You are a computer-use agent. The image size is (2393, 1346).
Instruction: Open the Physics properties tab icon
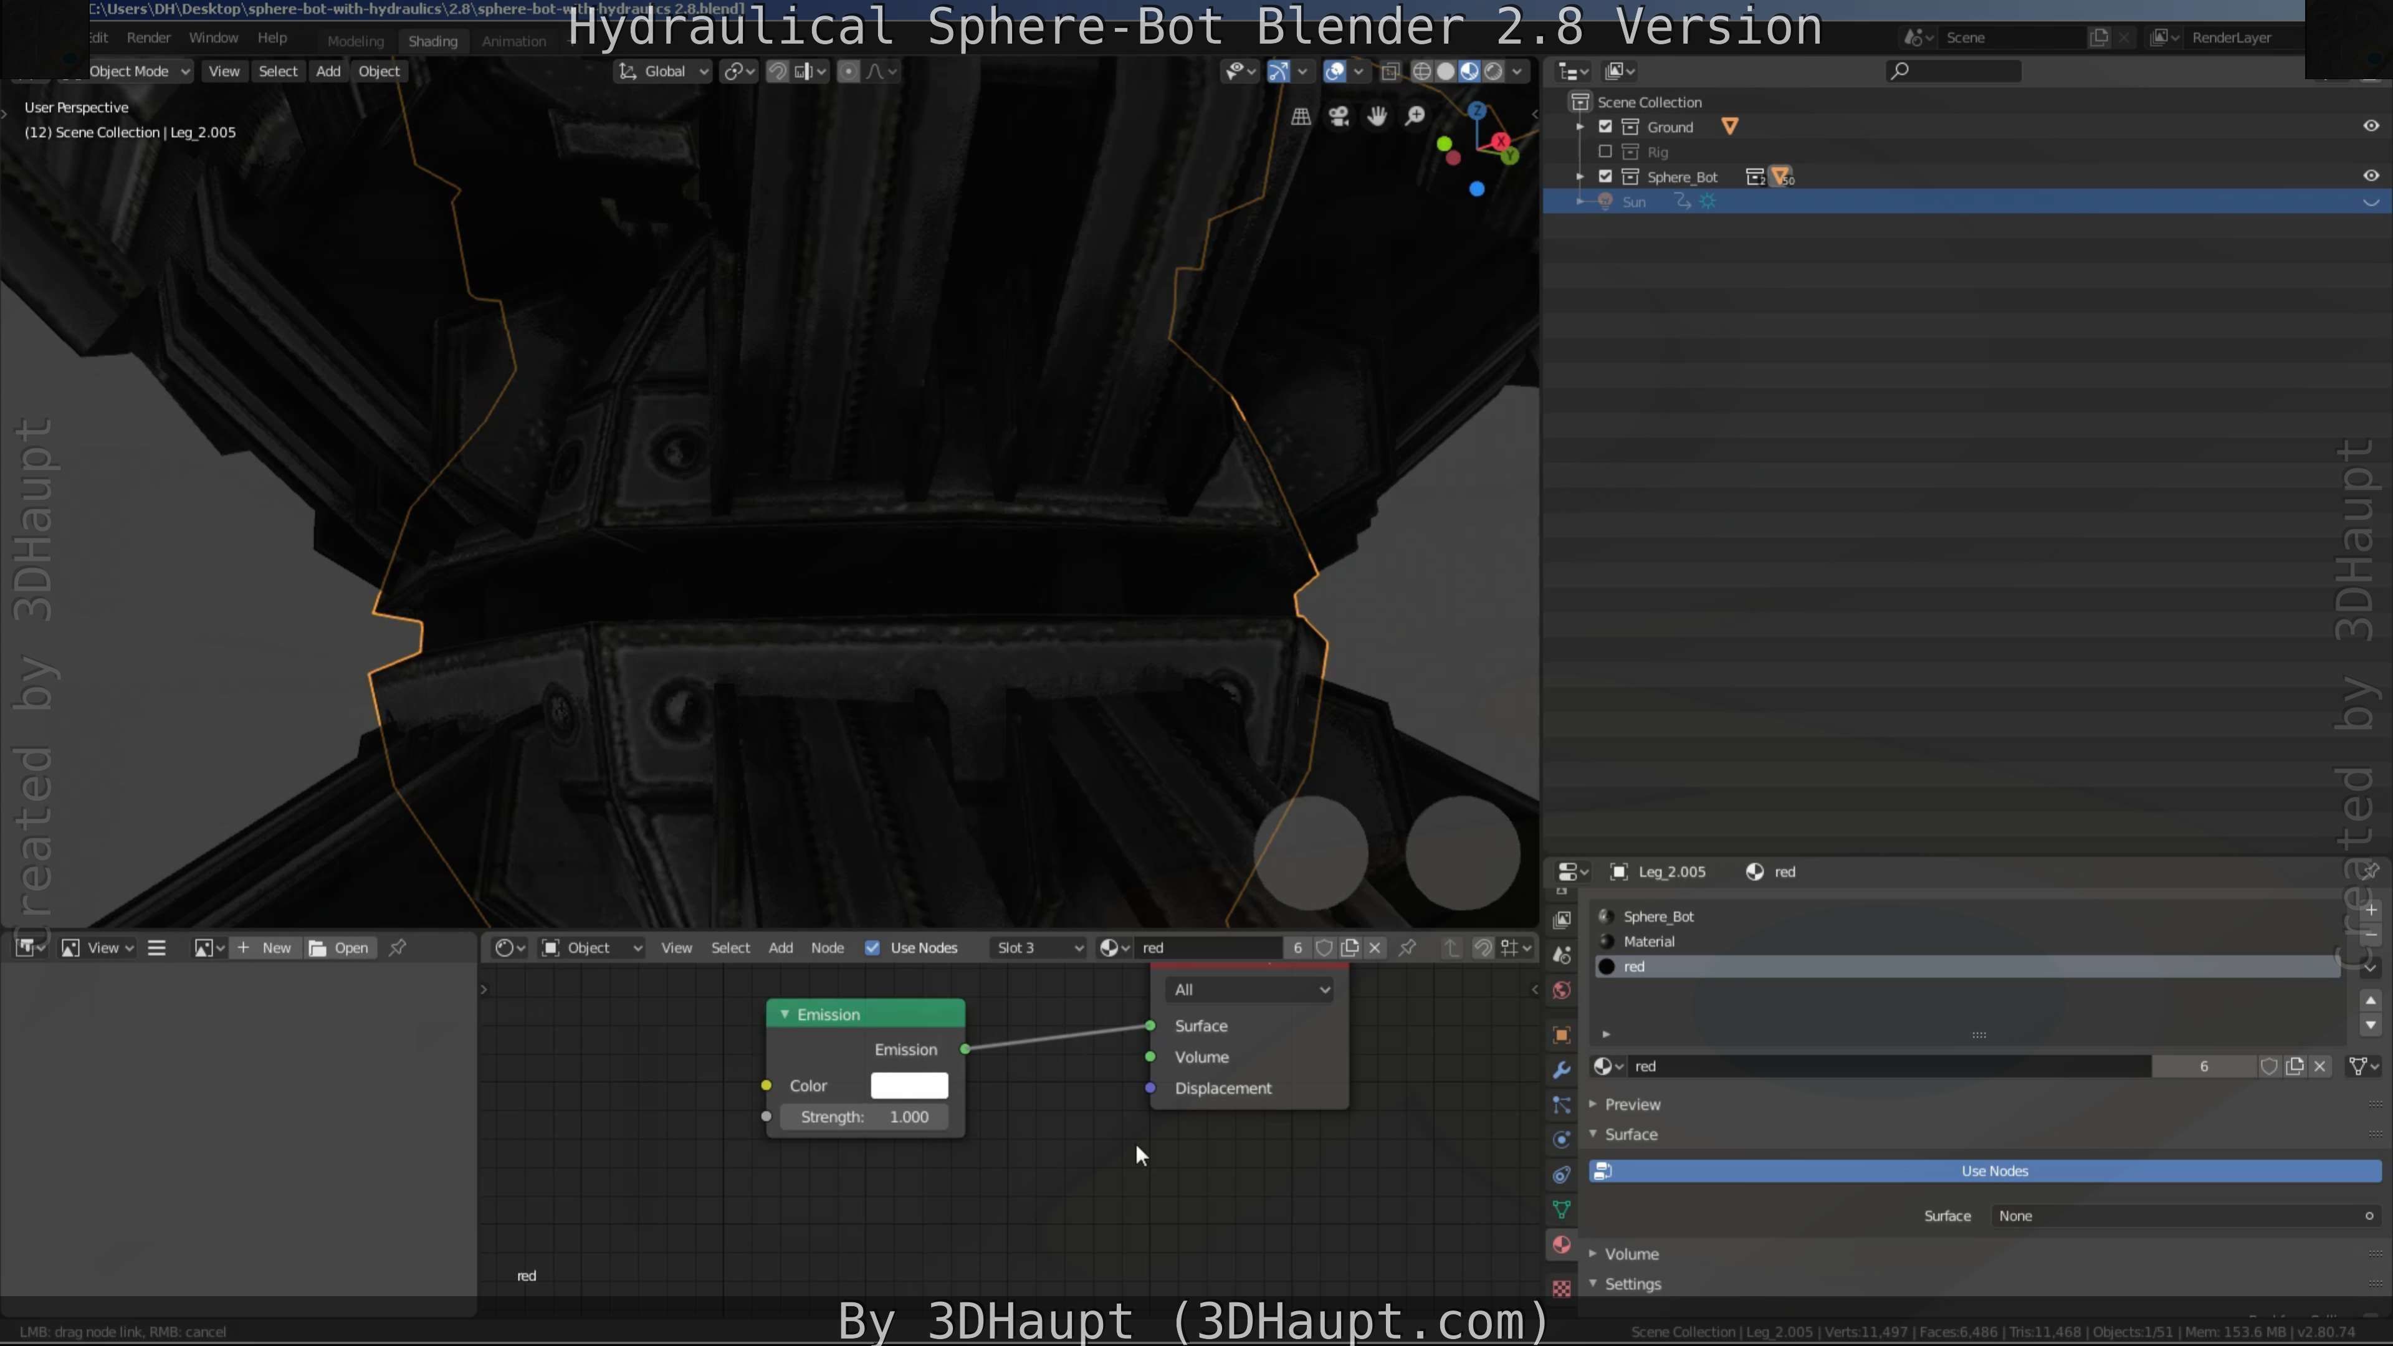pyautogui.click(x=1562, y=1140)
